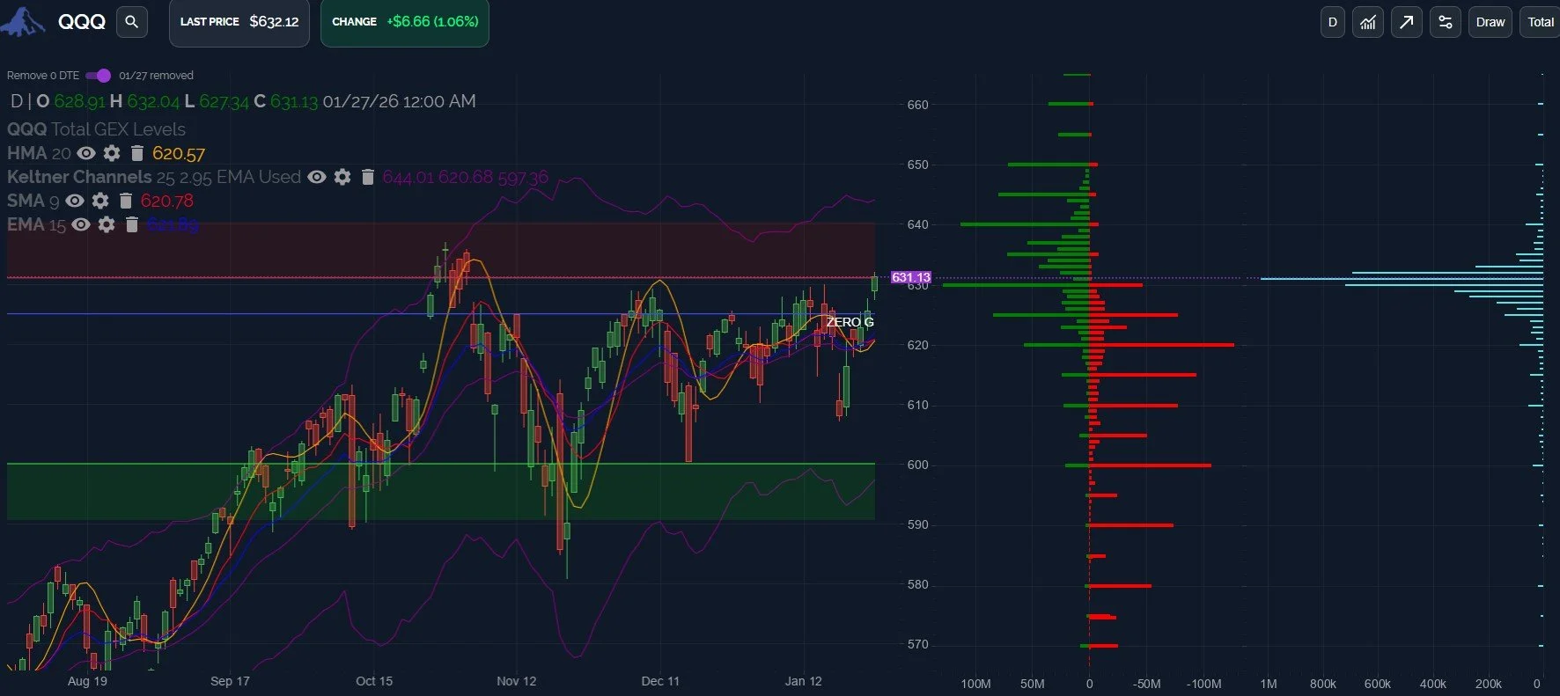Click the 600 strike price label

[918, 465]
